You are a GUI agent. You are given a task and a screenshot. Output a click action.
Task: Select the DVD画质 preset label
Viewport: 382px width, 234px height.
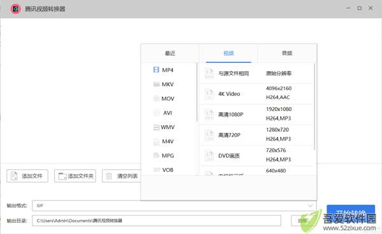(x=229, y=156)
